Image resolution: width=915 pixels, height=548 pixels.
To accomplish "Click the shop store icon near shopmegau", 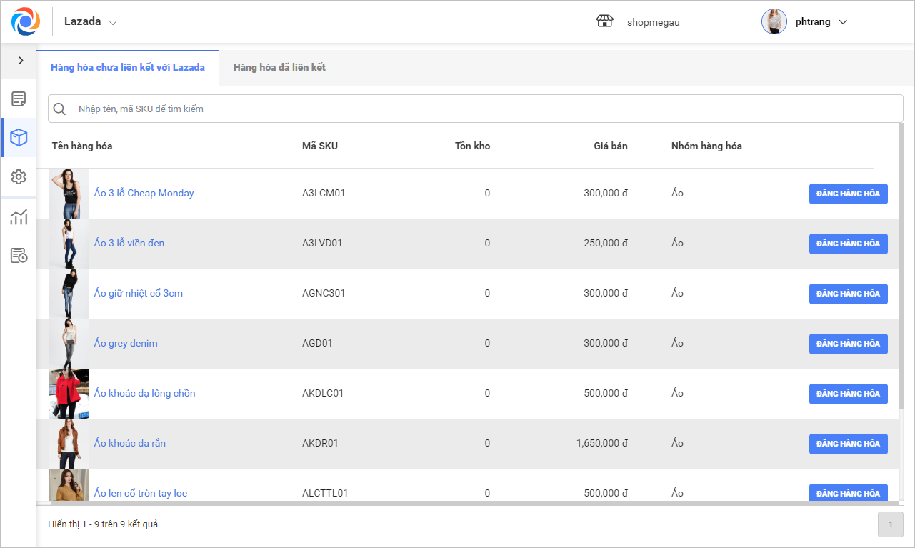I will (x=605, y=21).
